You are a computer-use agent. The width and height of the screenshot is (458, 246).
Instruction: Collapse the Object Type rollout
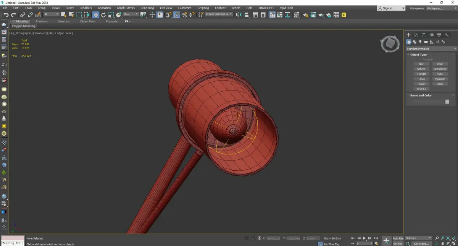(x=418, y=55)
